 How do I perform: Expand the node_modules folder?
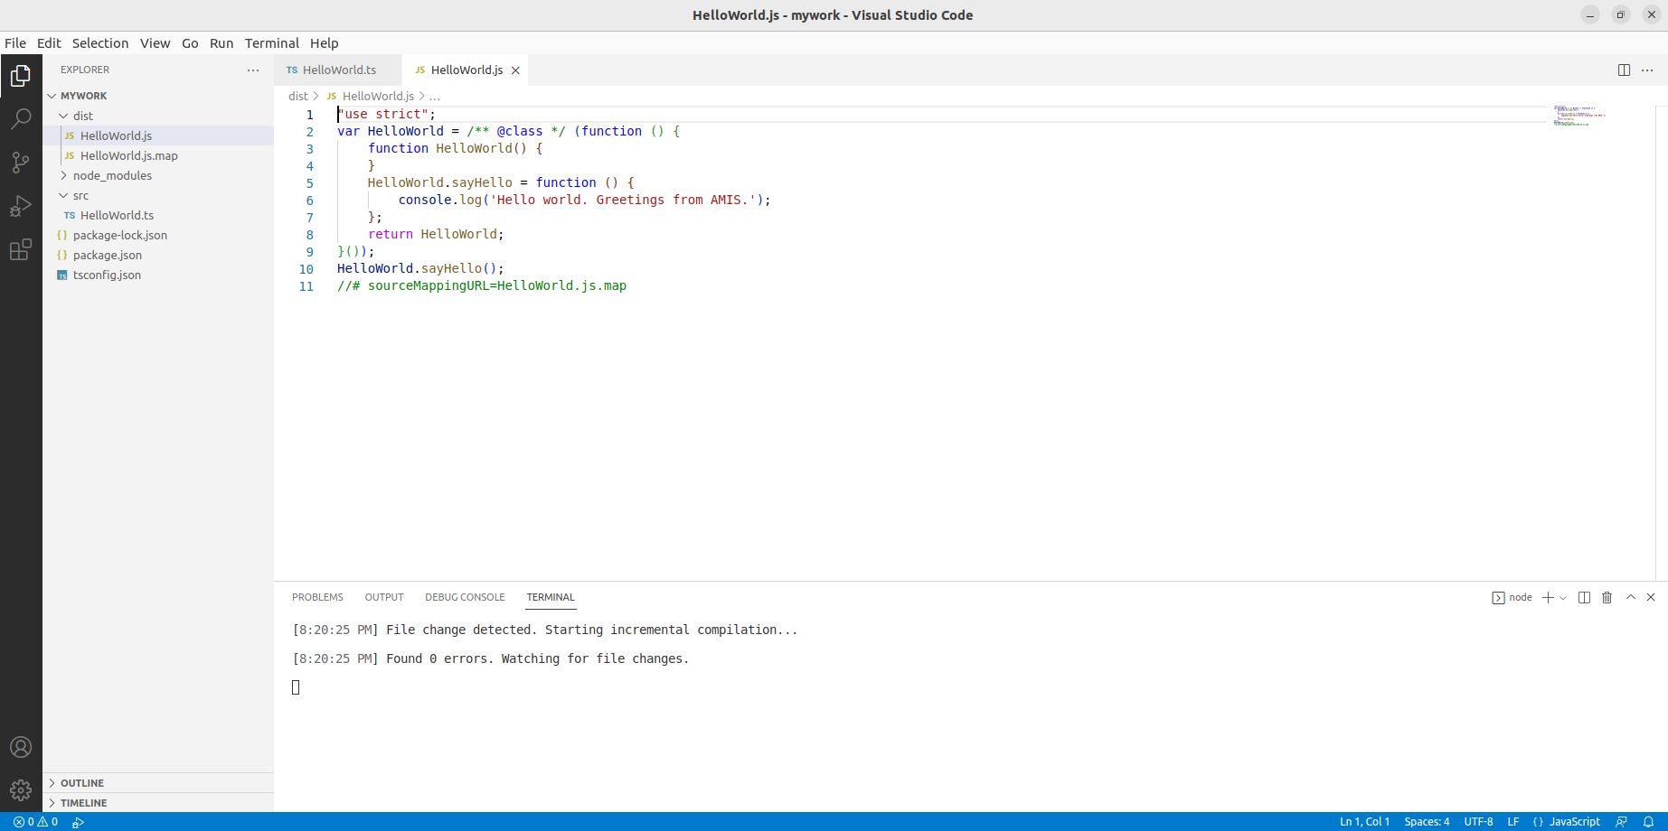click(111, 175)
